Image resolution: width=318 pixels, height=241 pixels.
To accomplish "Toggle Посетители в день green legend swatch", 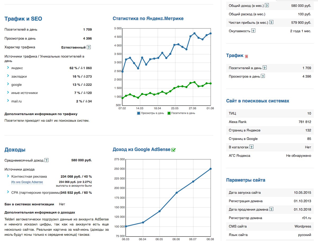I will click(x=169, y=113).
